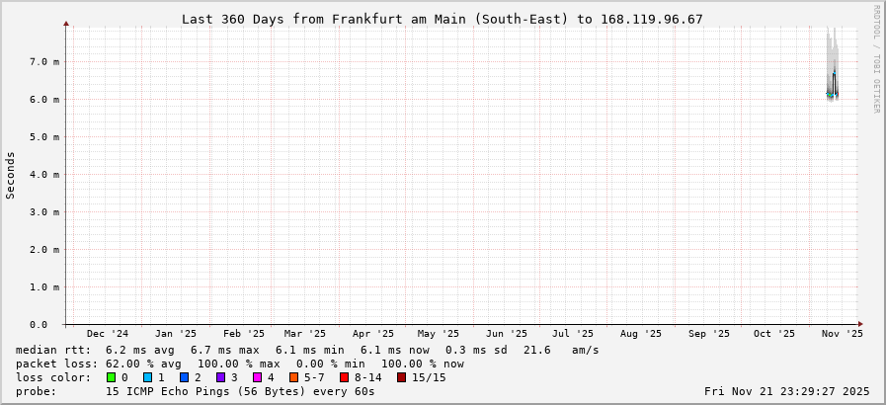Click the magenta loss swatch for 4
The height and width of the screenshot is (405, 886).
point(258,377)
